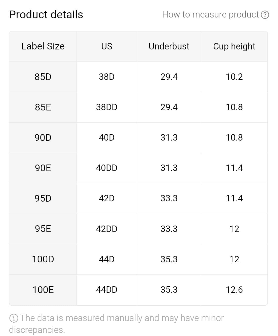The image size is (278, 336).
Task: Click the question mark help icon
Action: tap(265, 15)
